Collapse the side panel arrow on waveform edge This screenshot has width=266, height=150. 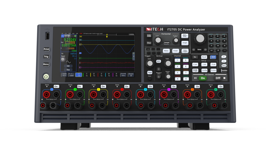[134, 56]
